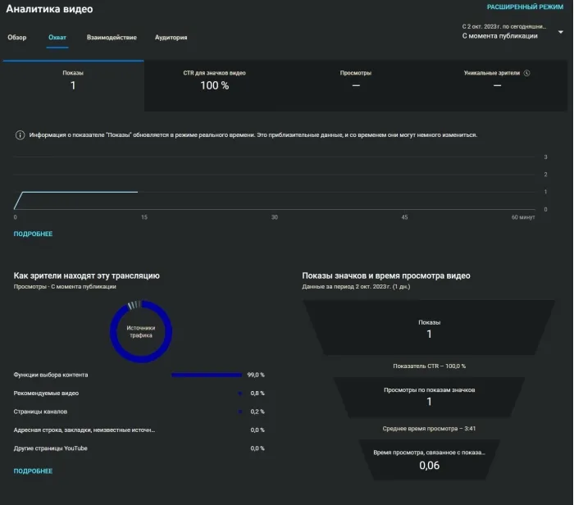This screenshot has width=574, height=505.
Task: Select the Просмотры metric card
Action: [x=356, y=85]
